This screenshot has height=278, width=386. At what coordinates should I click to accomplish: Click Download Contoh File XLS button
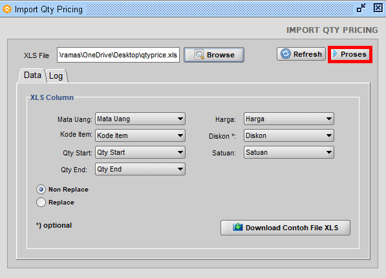285,228
